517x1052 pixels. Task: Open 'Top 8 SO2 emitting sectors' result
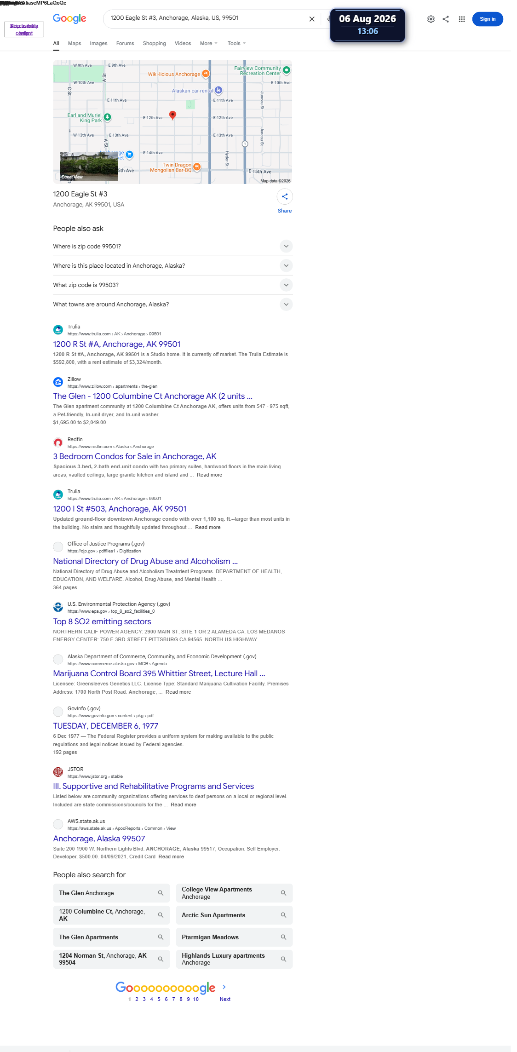point(102,621)
